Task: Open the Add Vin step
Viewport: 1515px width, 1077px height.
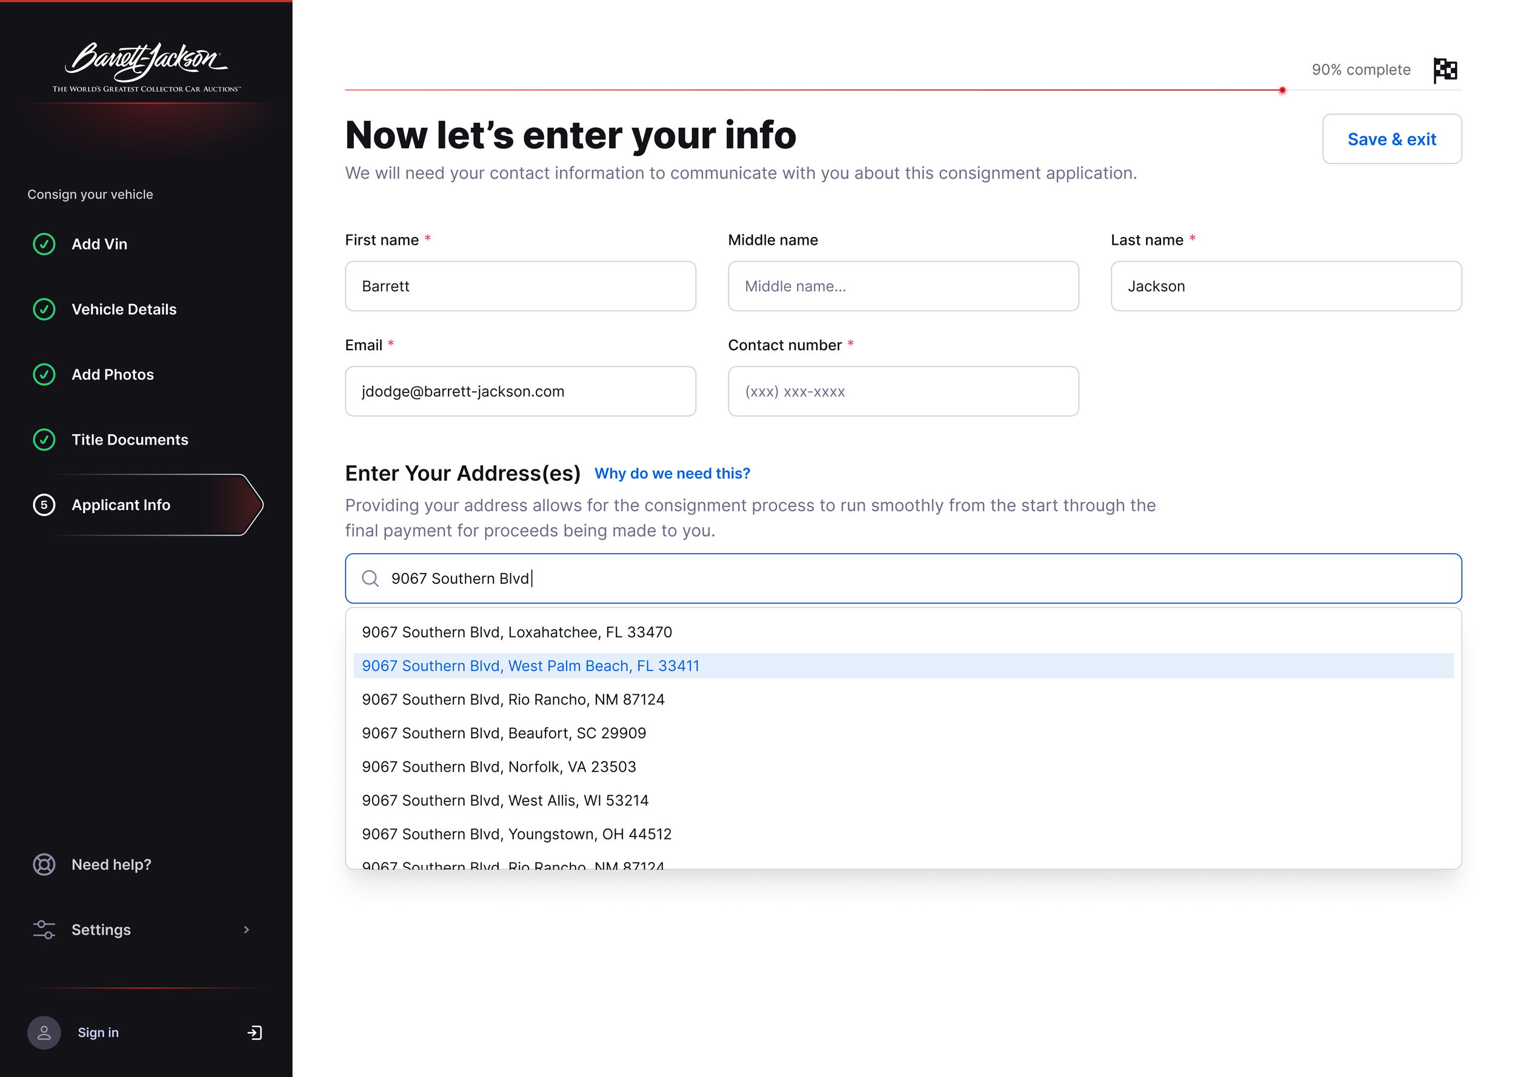Action: coord(99,244)
